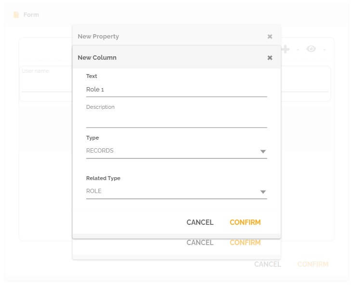
Task: Click the New Column title text
Action: [x=97, y=58]
